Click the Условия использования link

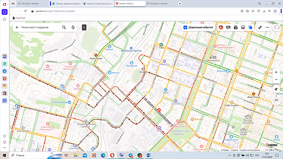pyautogui.click(x=249, y=150)
